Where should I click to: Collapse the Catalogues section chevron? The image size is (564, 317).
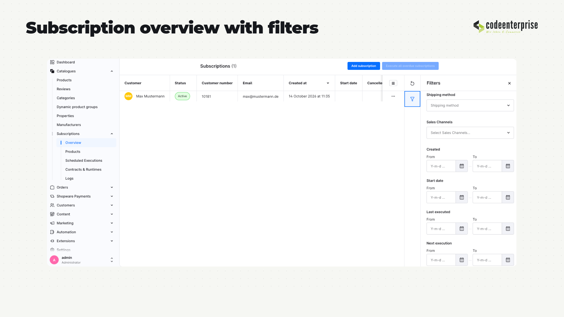(x=112, y=71)
